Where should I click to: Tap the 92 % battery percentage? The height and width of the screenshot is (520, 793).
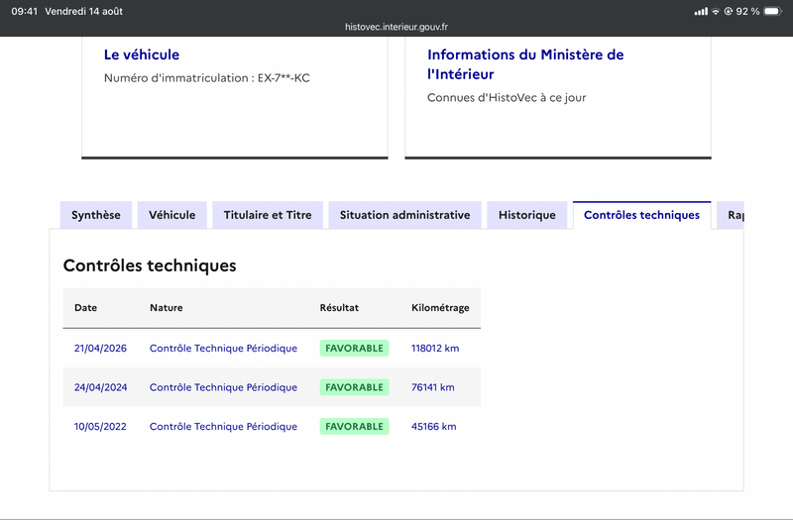click(748, 11)
